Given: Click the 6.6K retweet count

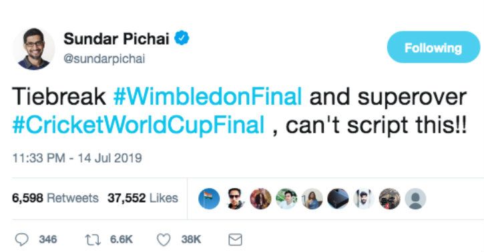Looking at the screenshot, I should click(122, 239).
